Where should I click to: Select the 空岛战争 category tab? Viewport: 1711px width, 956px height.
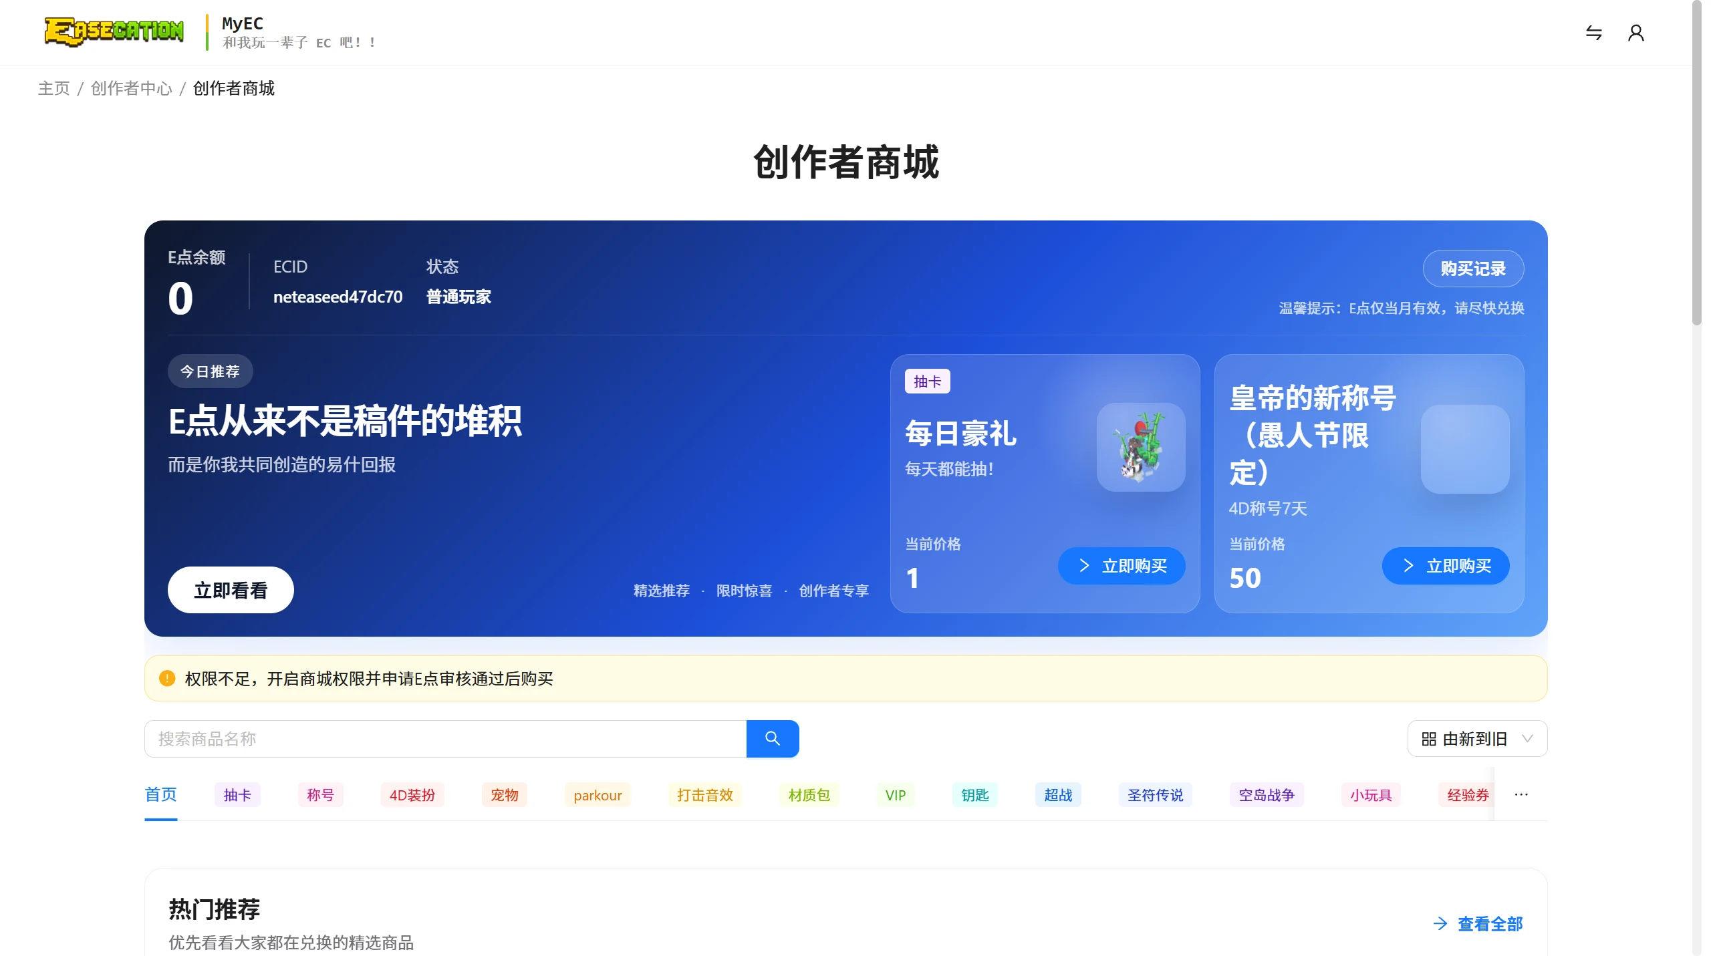click(1267, 795)
